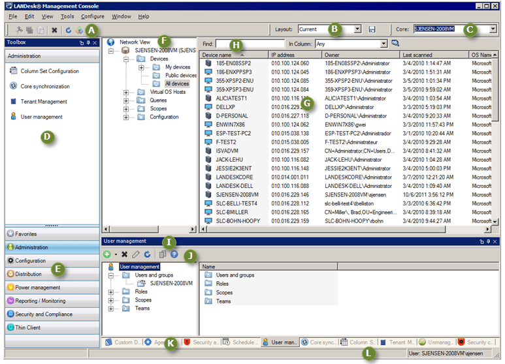Expand Scopes node in Network View
The width and height of the screenshot is (505, 364).
pos(126,109)
